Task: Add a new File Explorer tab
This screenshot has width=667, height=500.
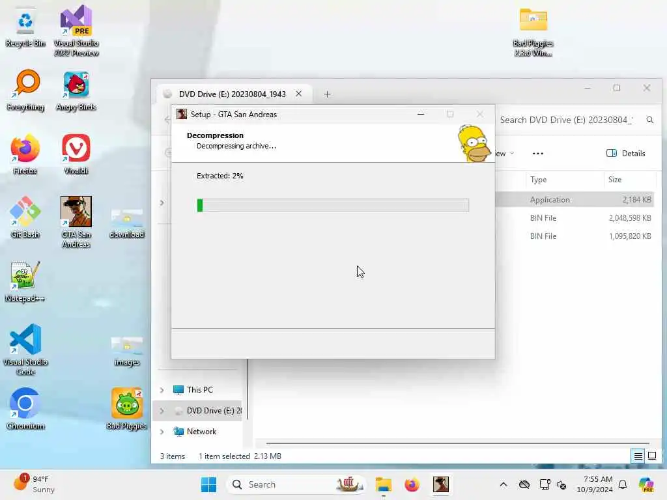Action: tap(327, 94)
